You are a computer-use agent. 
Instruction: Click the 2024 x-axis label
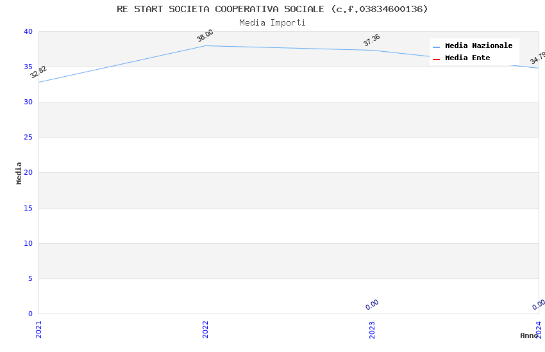coord(539,329)
